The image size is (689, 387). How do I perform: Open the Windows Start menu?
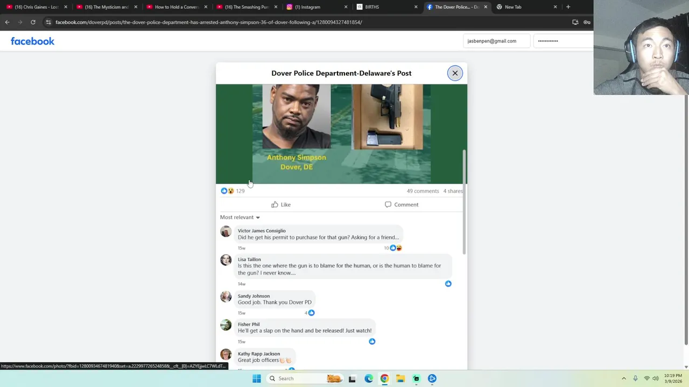[257, 378]
